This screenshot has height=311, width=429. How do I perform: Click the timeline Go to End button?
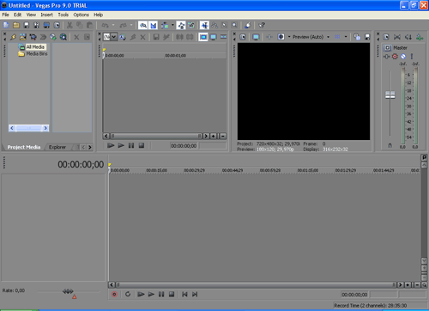(x=195, y=295)
